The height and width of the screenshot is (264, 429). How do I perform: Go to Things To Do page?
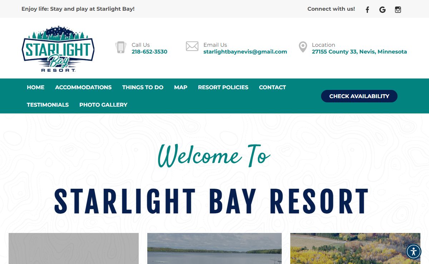[143, 87]
